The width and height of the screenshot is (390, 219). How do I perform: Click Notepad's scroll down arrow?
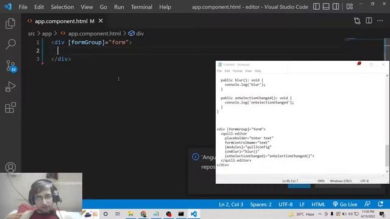pos(387,172)
